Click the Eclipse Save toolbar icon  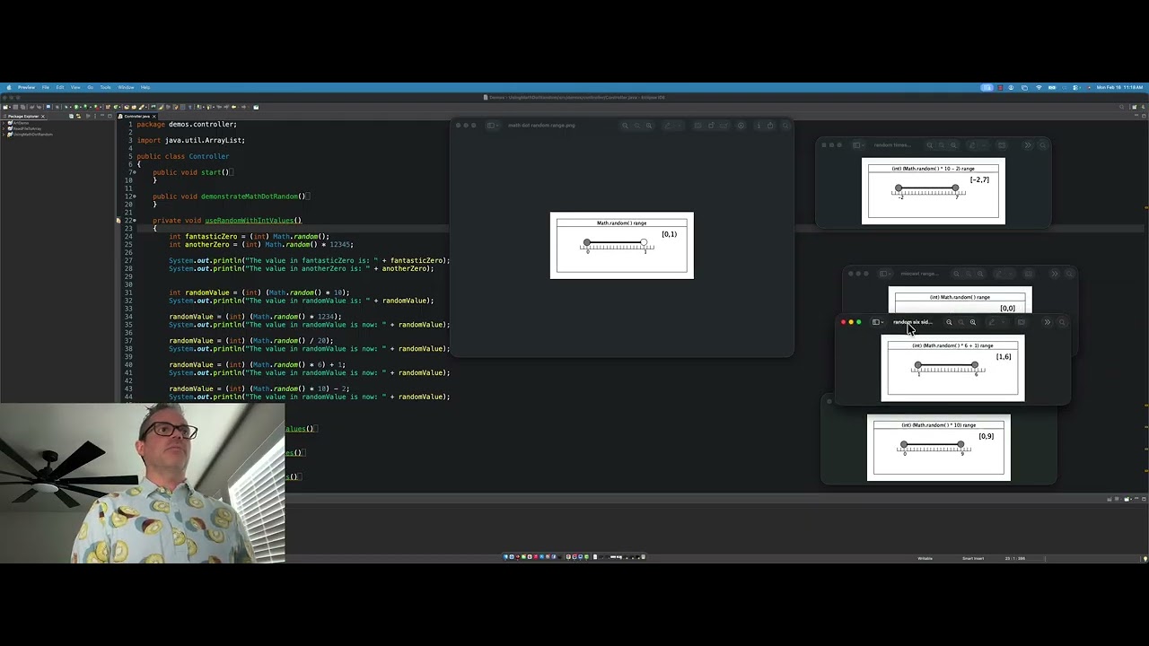tap(15, 107)
